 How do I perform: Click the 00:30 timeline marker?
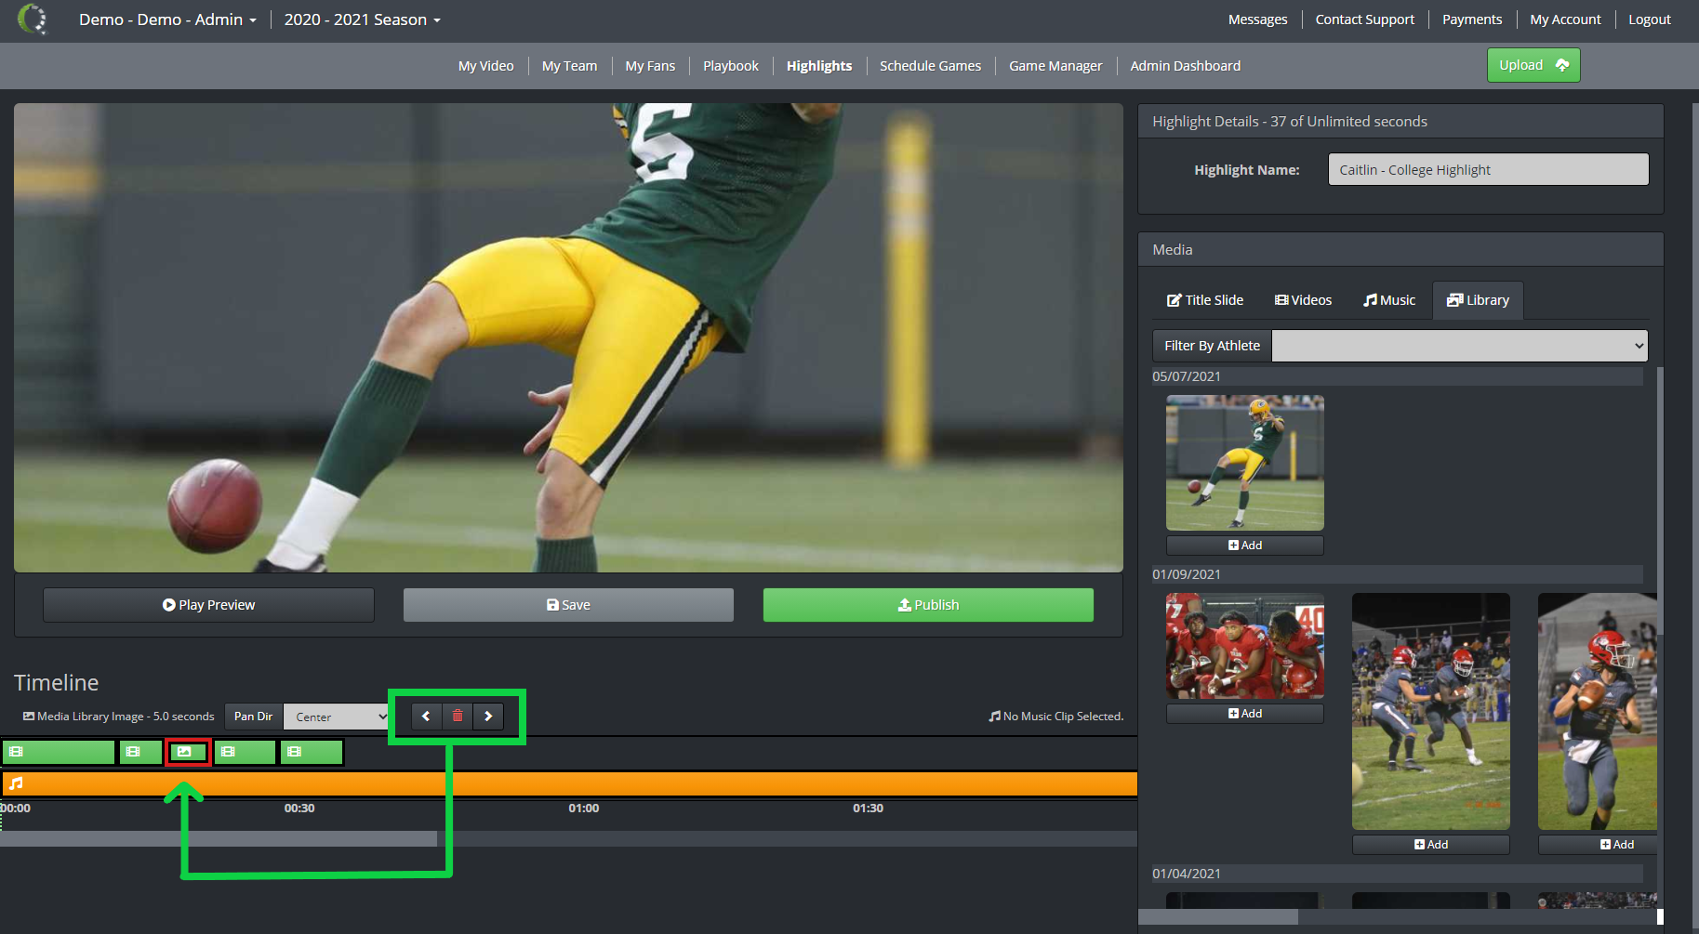pos(299,809)
